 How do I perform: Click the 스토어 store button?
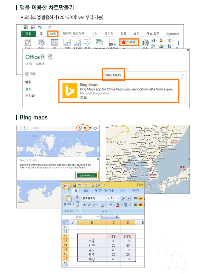tap(129, 42)
